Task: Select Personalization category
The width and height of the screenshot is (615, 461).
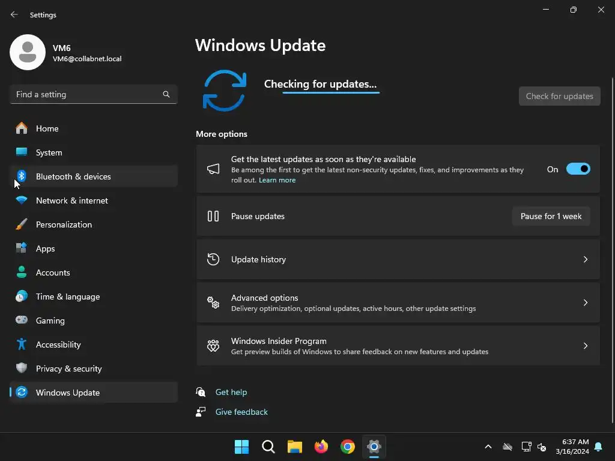Action: pyautogui.click(x=93, y=224)
